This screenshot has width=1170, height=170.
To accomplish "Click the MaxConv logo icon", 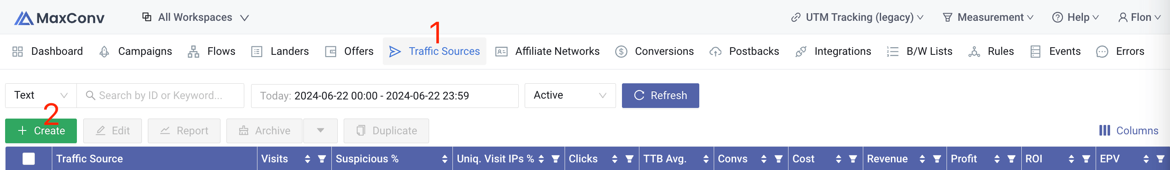I will point(24,18).
